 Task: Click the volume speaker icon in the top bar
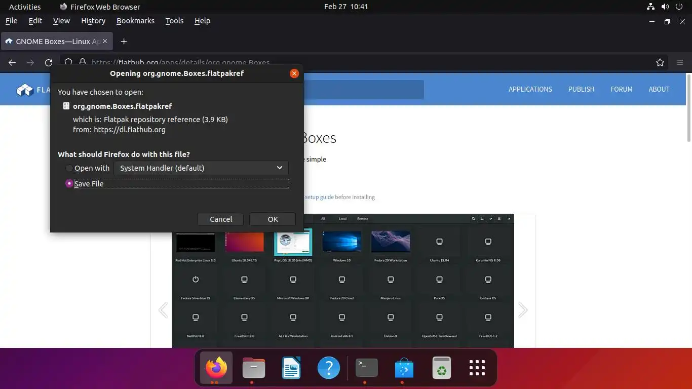(665, 7)
